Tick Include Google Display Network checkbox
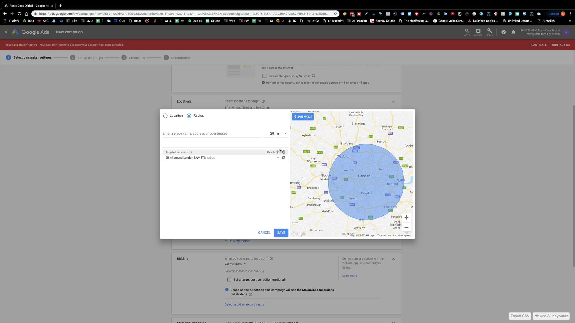575x323 pixels. click(x=264, y=76)
